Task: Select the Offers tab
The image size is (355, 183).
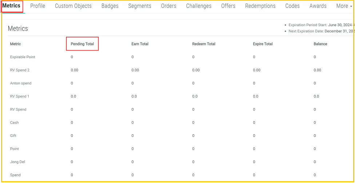Action: [228, 6]
